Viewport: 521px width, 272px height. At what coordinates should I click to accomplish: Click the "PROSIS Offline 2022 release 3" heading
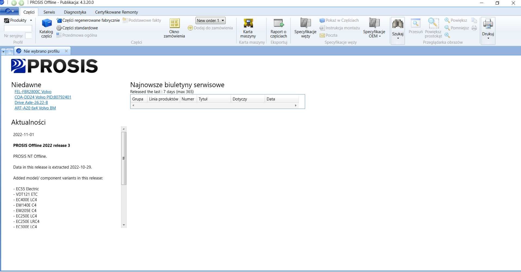point(42,146)
